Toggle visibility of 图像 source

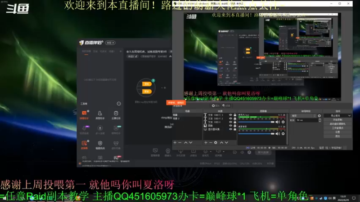230,126
